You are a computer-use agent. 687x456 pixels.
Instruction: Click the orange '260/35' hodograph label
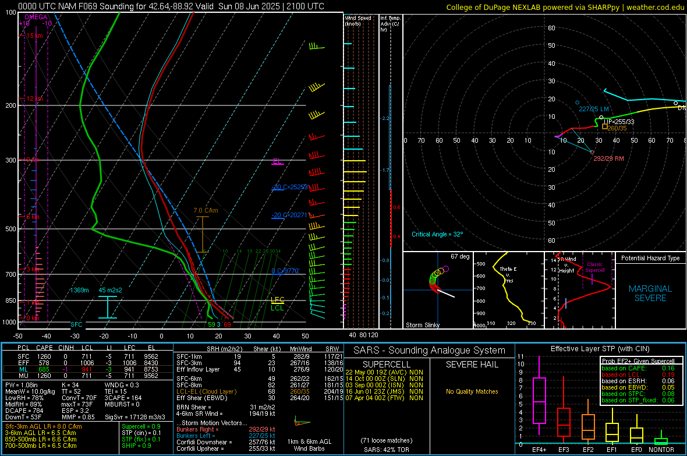(617, 129)
